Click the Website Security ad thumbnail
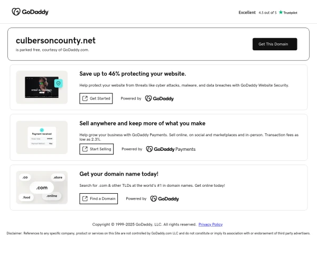This screenshot has height=254, width=317. pos(42,87)
